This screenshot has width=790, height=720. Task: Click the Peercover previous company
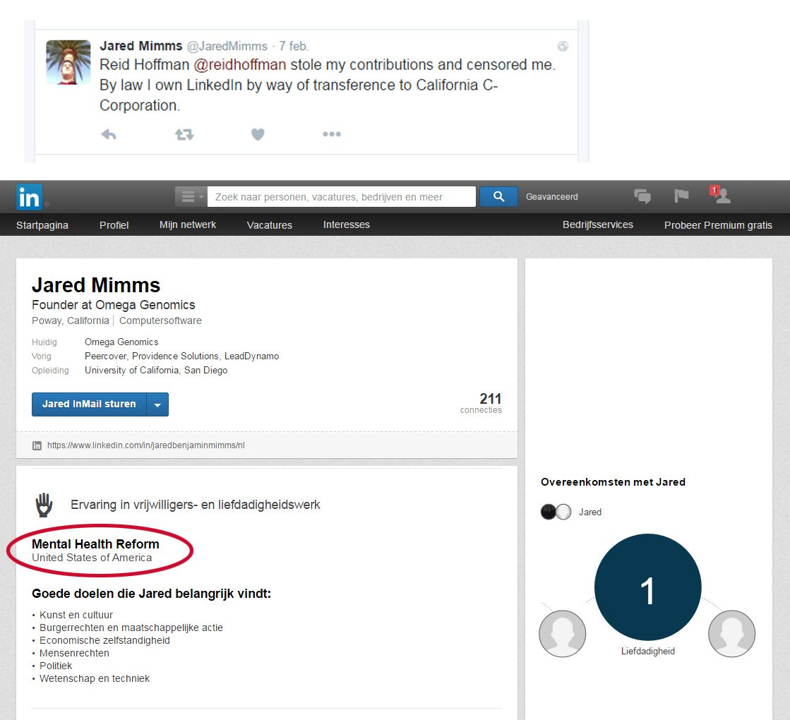[x=105, y=356]
